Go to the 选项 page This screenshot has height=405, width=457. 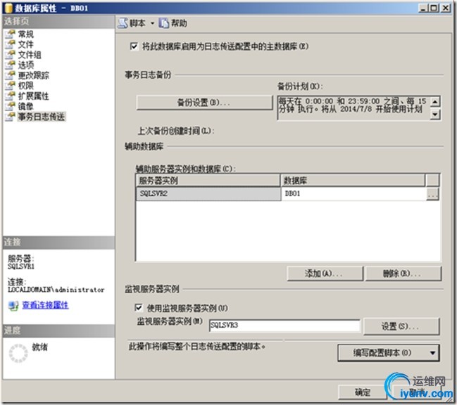25,65
